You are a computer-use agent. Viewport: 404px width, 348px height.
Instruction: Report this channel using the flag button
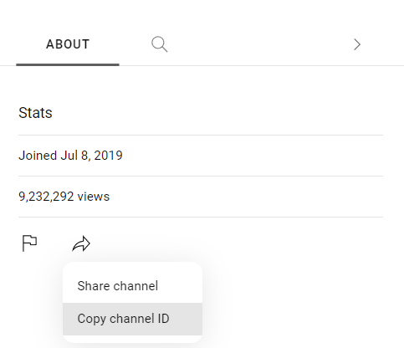(29, 243)
